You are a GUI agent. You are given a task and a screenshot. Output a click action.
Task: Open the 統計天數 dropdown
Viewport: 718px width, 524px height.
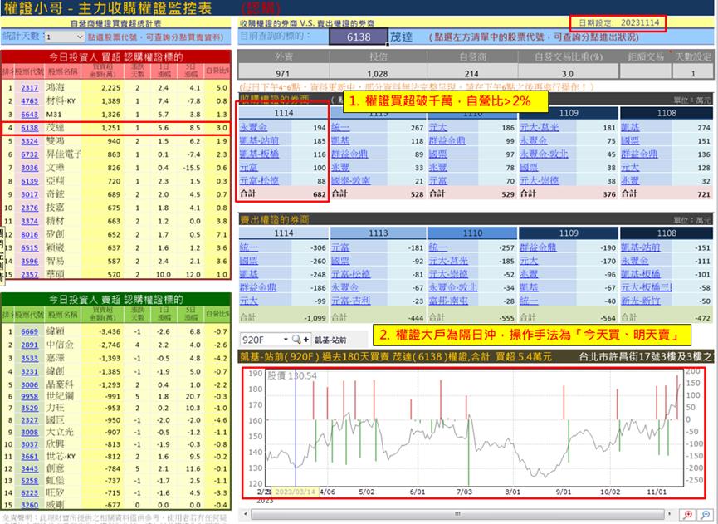(x=80, y=37)
